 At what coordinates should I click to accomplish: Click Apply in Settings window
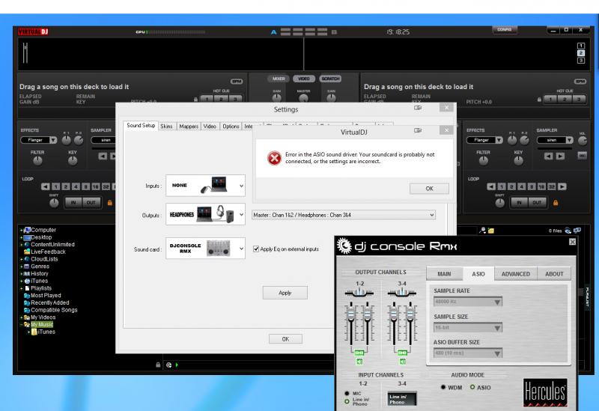coord(285,293)
